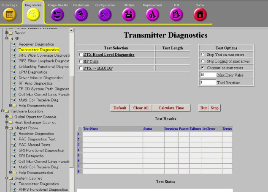Collapse the RF tree folder
The height and width of the screenshot is (192, 268).
pyautogui.click(x=6, y=38)
